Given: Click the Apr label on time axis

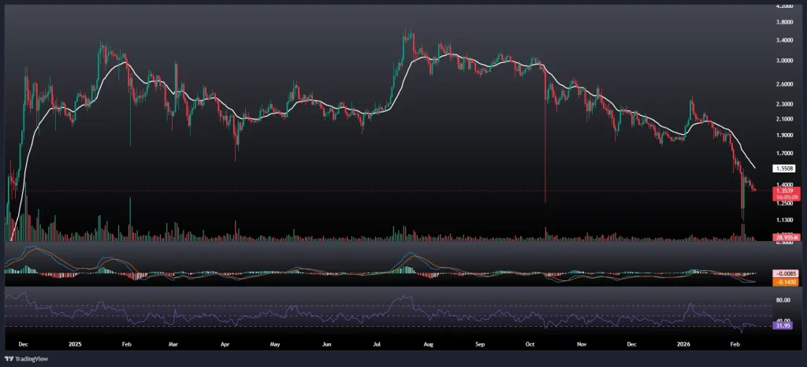Looking at the screenshot, I should tap(225, 344).
